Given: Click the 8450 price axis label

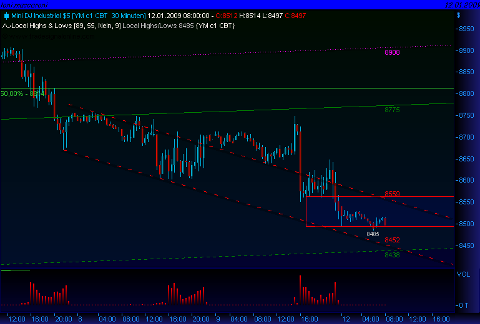Looking at the screenshot, I should 465,245.
